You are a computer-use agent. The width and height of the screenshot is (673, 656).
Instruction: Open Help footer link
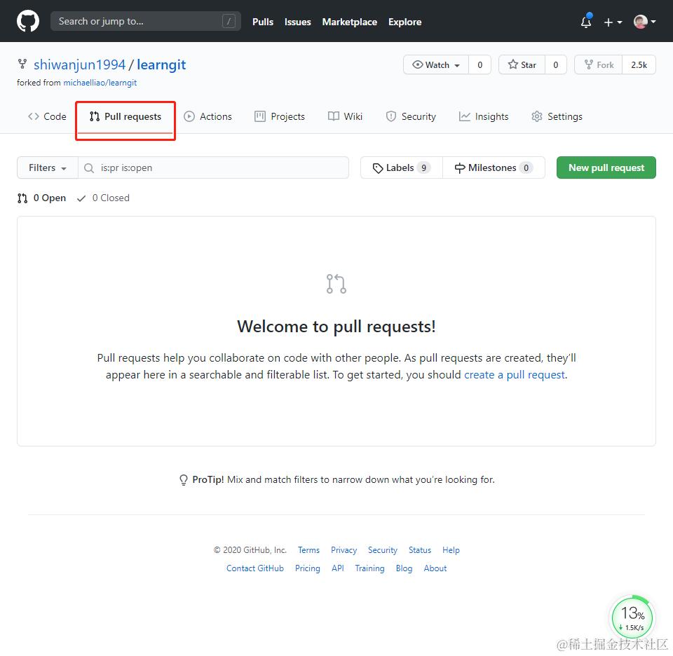pyautogui.click(x=451, y=550)
